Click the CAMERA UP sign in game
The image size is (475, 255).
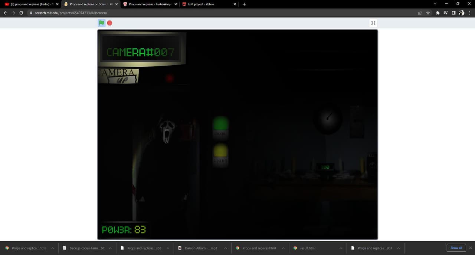click(x=118, y=76)
